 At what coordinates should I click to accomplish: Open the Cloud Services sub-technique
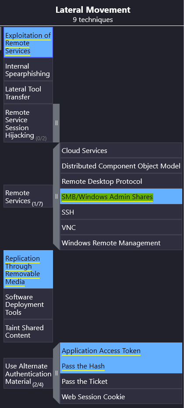click(121, 150)
